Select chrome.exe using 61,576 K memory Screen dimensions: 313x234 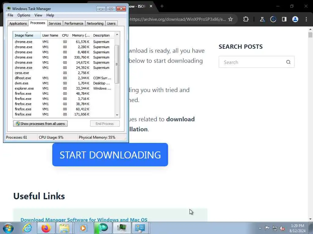point(64,42)
